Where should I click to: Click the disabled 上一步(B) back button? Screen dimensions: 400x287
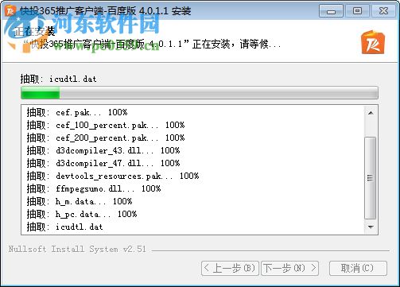(230, 268)
